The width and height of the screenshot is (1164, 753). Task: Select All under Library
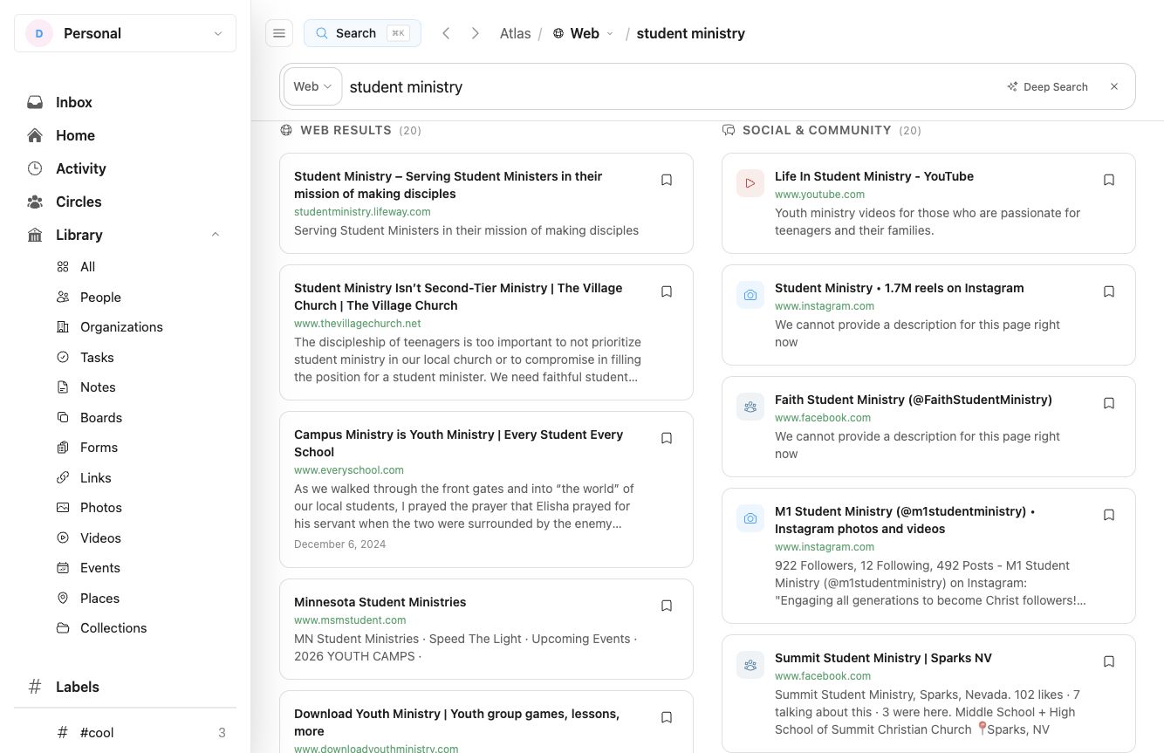coord(140,267)
